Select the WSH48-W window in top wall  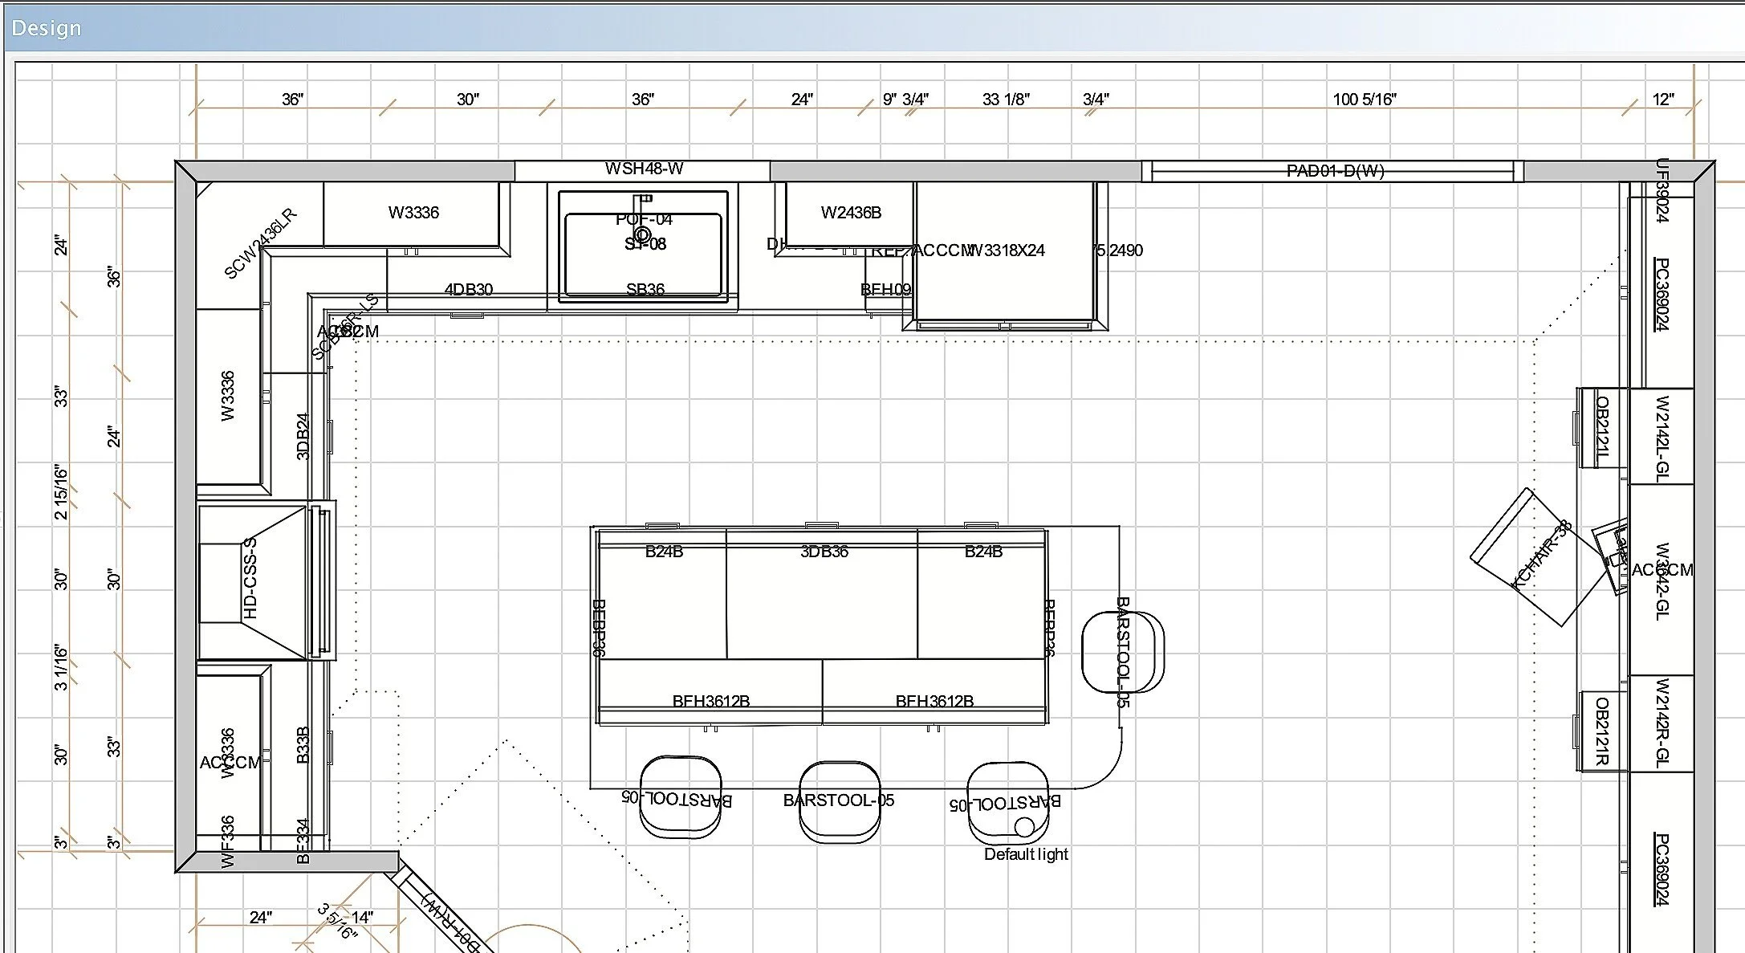click(643, 169)
